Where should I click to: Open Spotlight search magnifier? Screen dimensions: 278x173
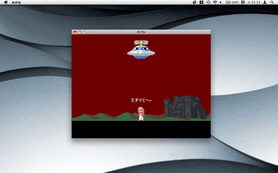click(x=272, y=2)
